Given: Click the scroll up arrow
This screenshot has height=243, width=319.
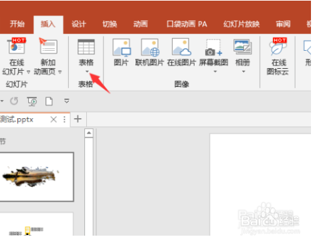Looking at the screenshot, I should pyautogui.click(x=89, y=133).
